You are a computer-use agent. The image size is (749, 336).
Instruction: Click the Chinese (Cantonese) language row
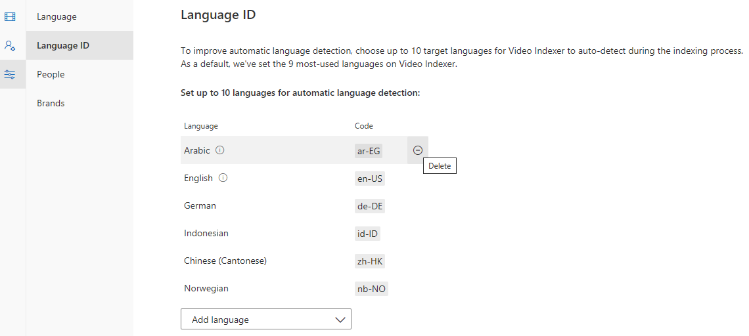point(225,261)
